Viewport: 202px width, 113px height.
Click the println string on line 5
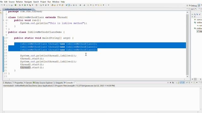[x=66, y=23]
